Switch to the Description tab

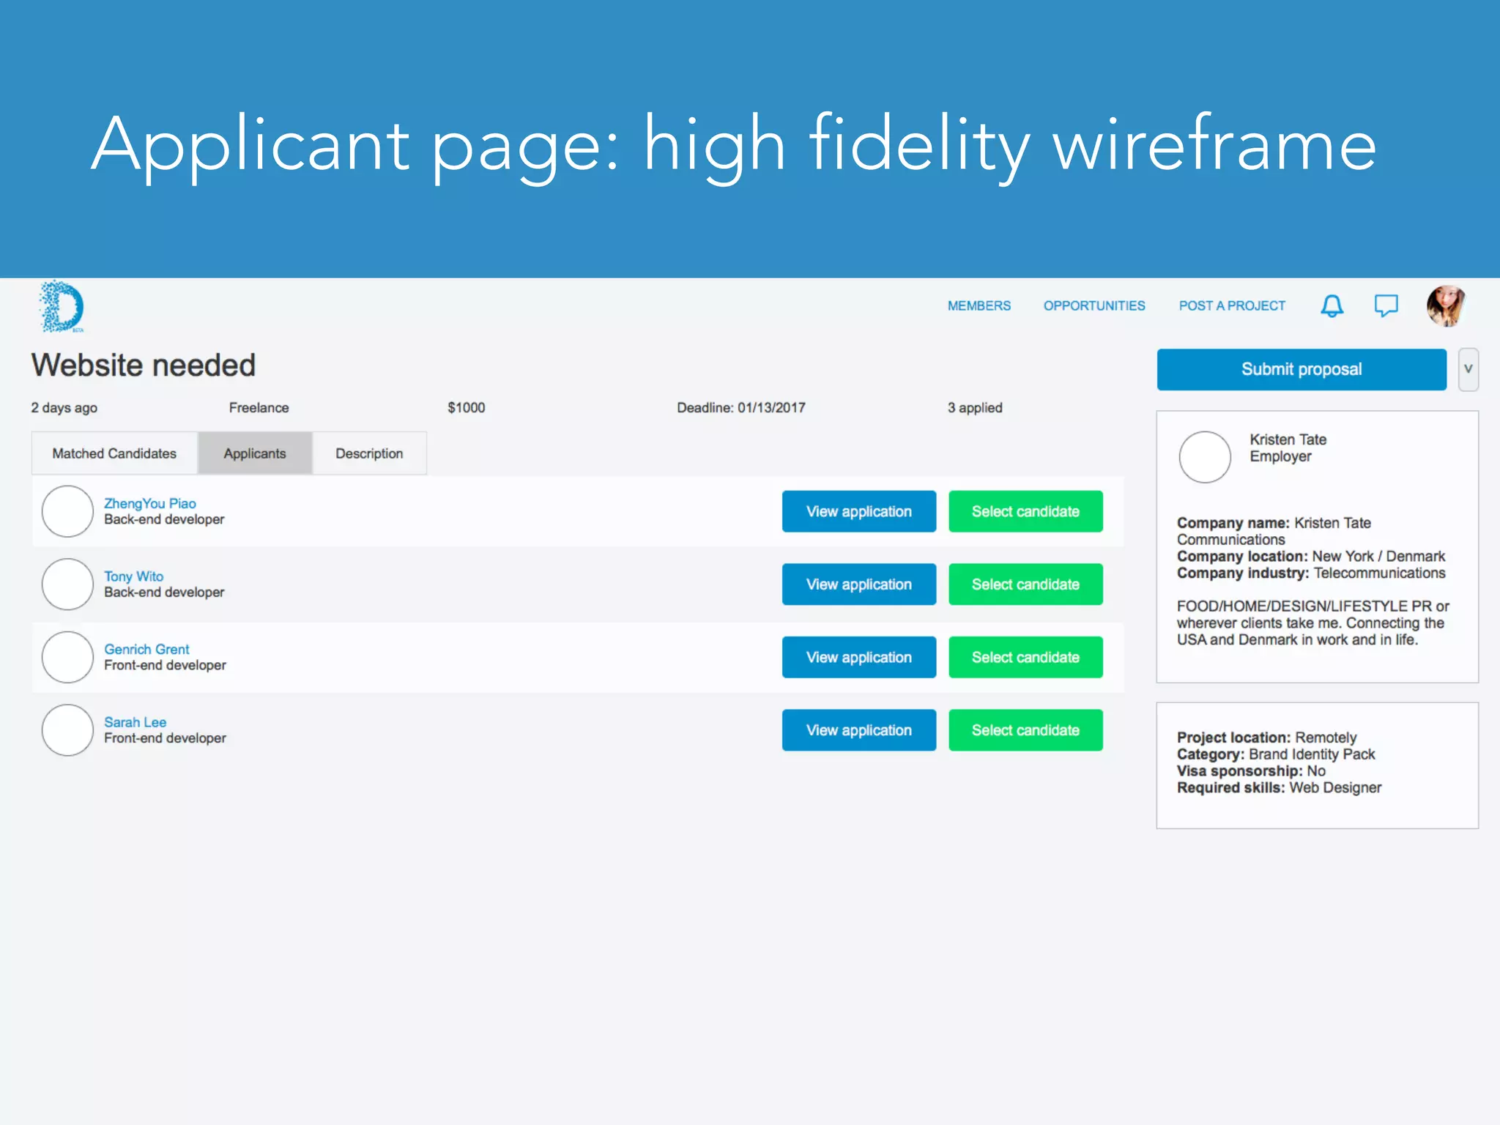pyautogui.click(x=369, y=453)
